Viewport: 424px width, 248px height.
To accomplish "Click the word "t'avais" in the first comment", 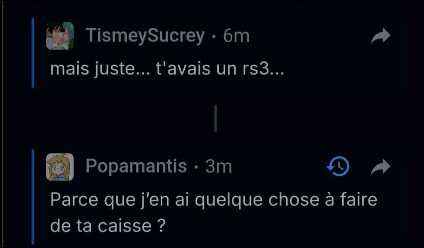I will [183, 68].
